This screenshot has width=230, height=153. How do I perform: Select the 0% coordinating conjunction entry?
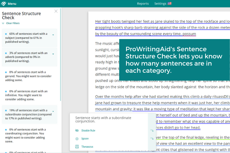pyautogui.click(x=29, y=135)
